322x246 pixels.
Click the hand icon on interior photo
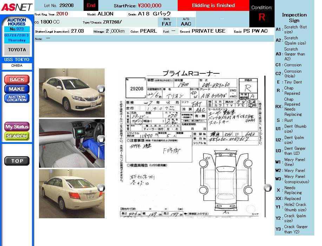(x=101, y=139)
